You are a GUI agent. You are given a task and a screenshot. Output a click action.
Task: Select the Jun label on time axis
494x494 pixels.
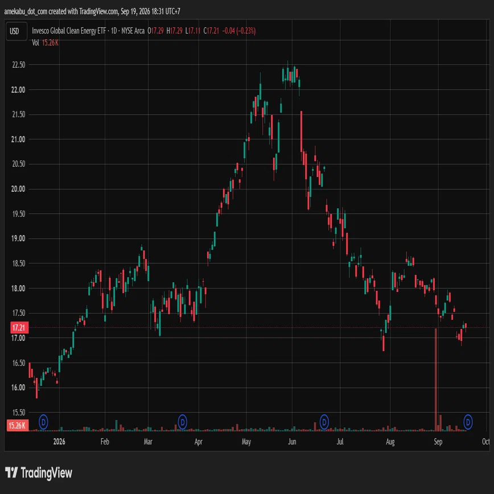point(292,442)
